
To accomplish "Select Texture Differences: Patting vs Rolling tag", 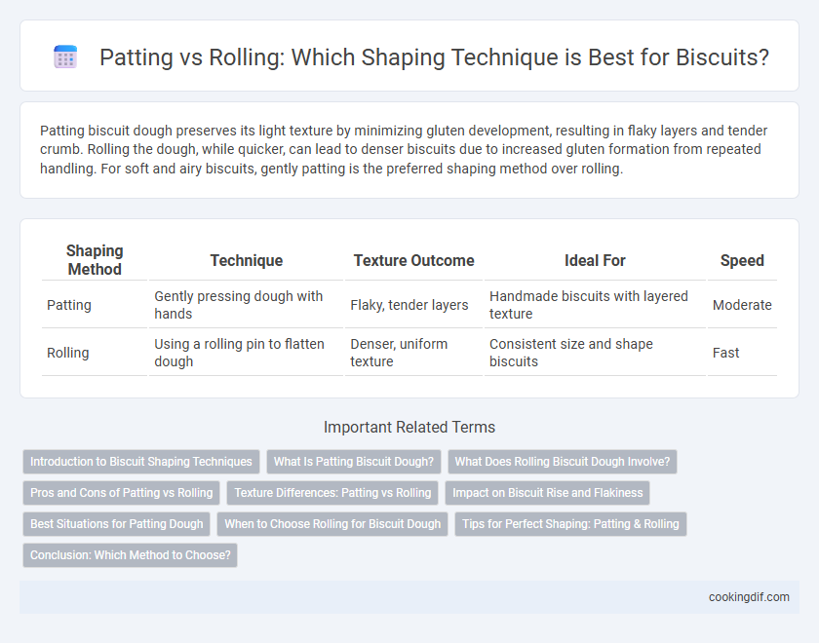I will point(332,493).
